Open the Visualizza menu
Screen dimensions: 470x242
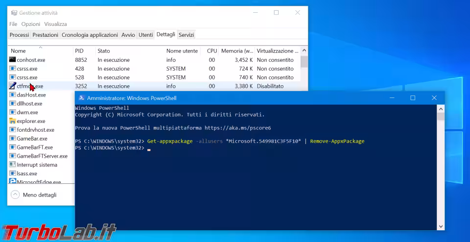(x=55, y=24)
